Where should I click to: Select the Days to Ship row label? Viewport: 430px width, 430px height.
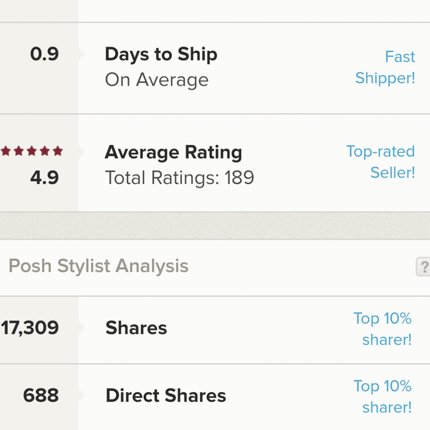[161, 55]
